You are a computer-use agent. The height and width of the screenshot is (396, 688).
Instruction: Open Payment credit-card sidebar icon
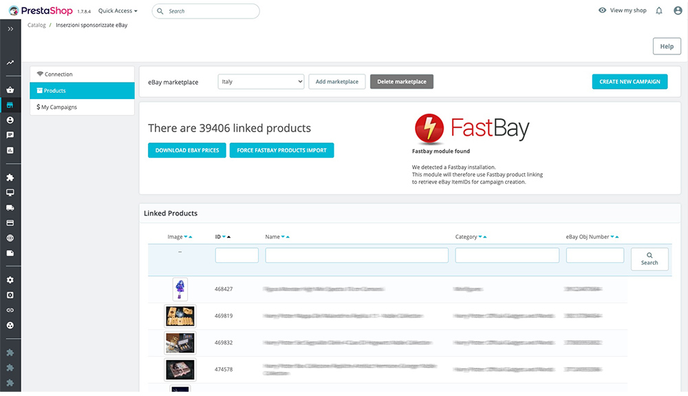[x=10, y=223]
